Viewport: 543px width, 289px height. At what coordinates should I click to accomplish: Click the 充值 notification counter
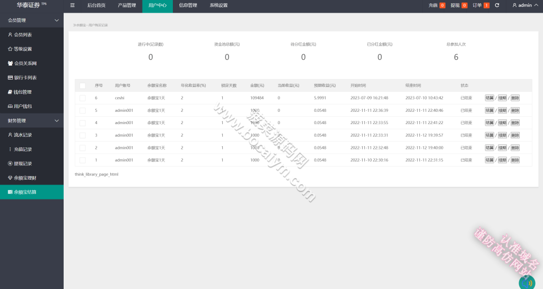[437, 5]
